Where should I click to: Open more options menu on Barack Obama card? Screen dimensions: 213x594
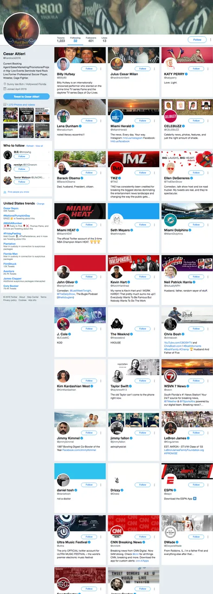[101, 172]
